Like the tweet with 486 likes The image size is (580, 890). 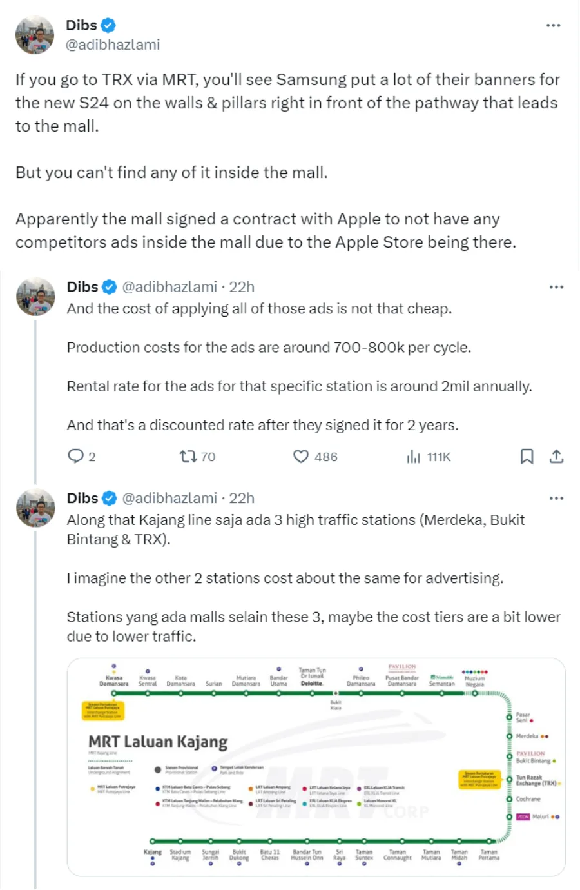click(x=301, y=457)
